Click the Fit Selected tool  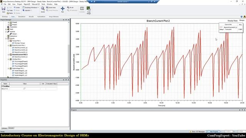[72, 10]
